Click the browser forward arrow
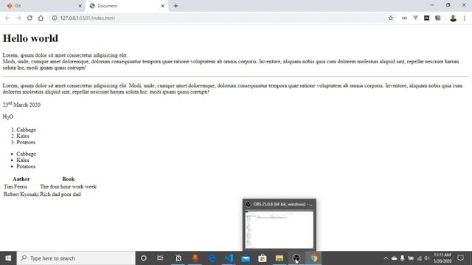 [18, 18]
